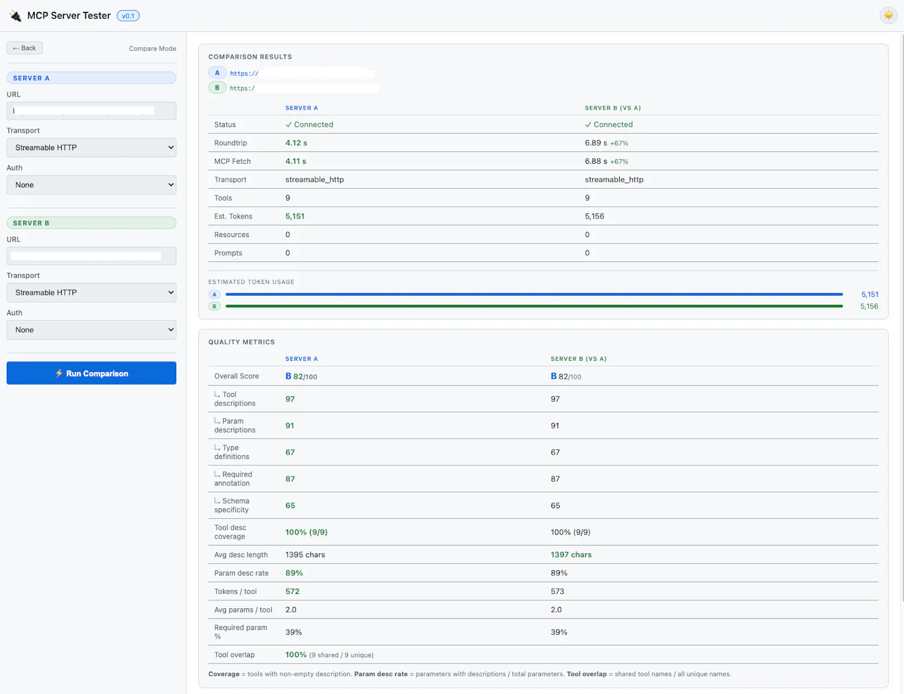904x694 pixels.
Task: Click the Tool overlap 100% value
Action: [x=296, y=655]
